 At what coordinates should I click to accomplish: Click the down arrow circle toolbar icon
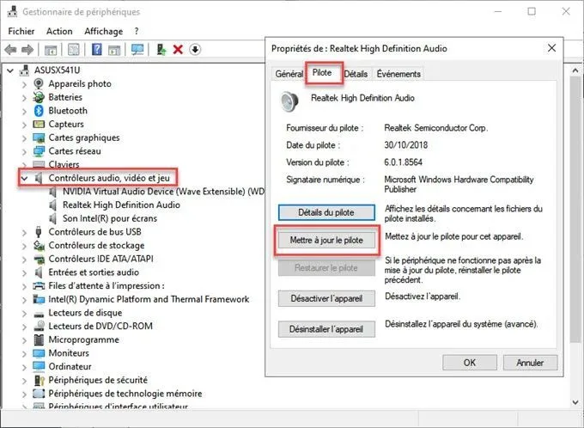tap(195, 49)
